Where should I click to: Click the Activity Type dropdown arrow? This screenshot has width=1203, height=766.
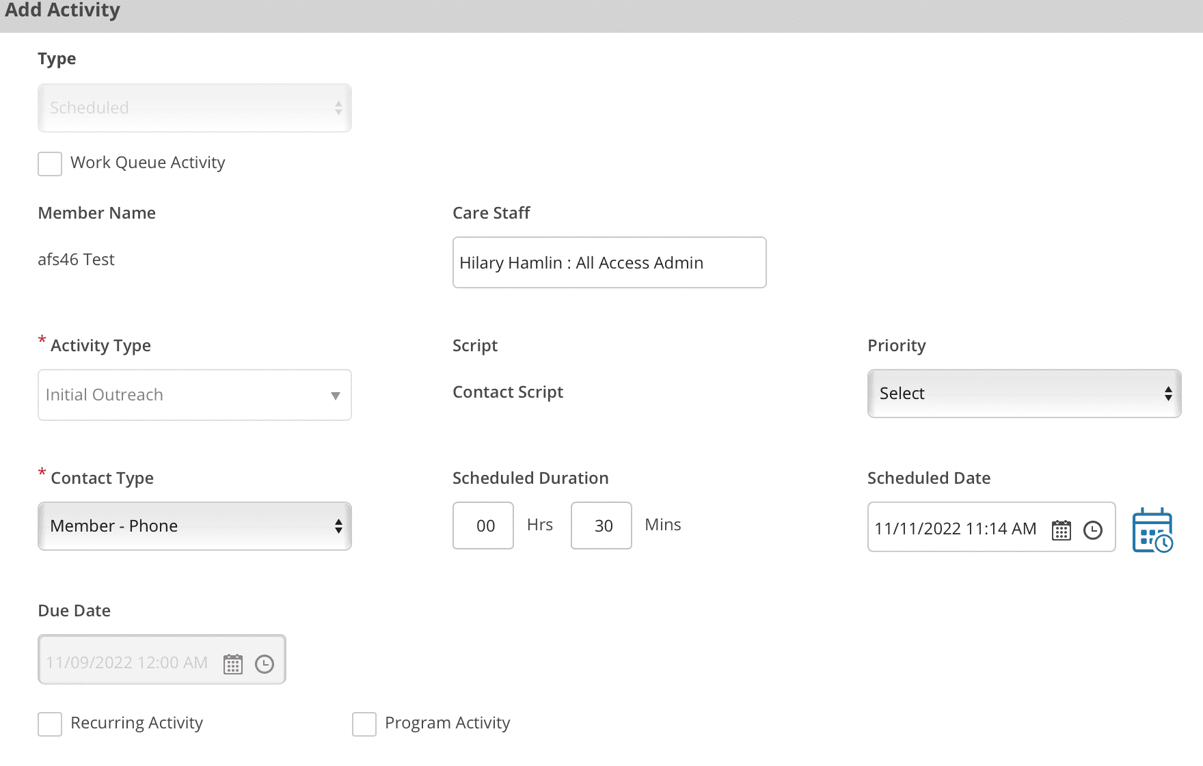[x=336, y=396]
